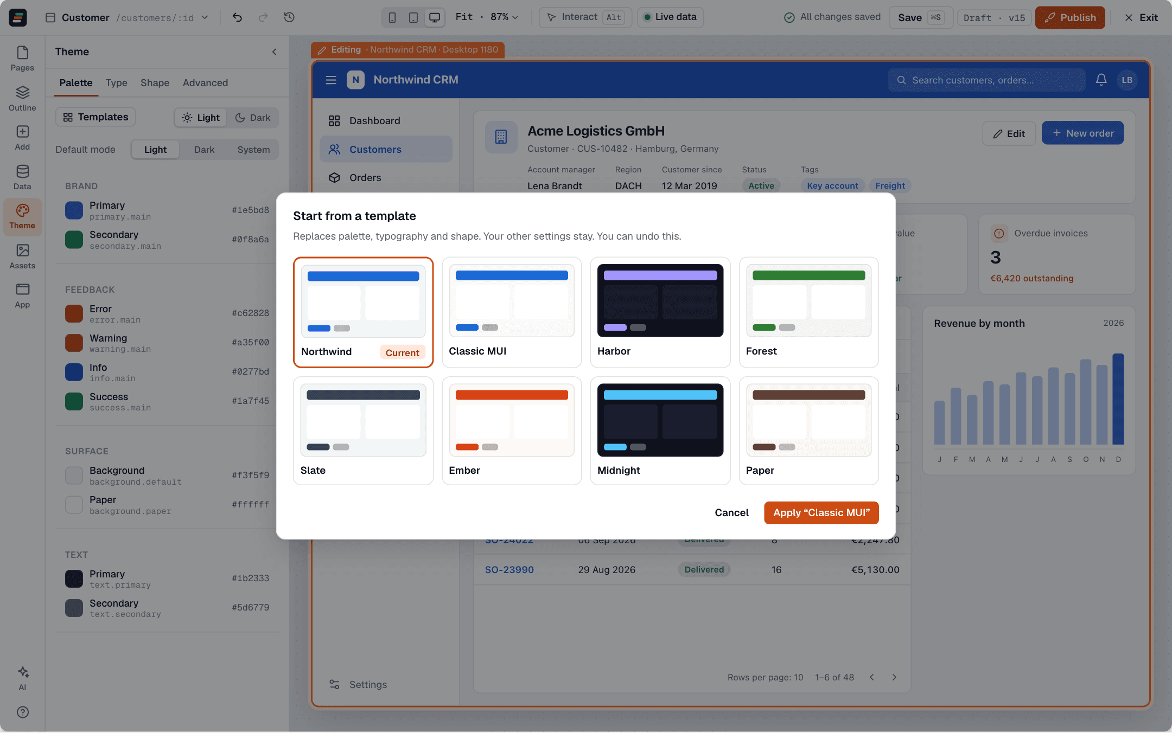This screenshot has width=1172, height=733.
Task: Set default mode to System
Action: pyautogui.click(x=253, y=150)
